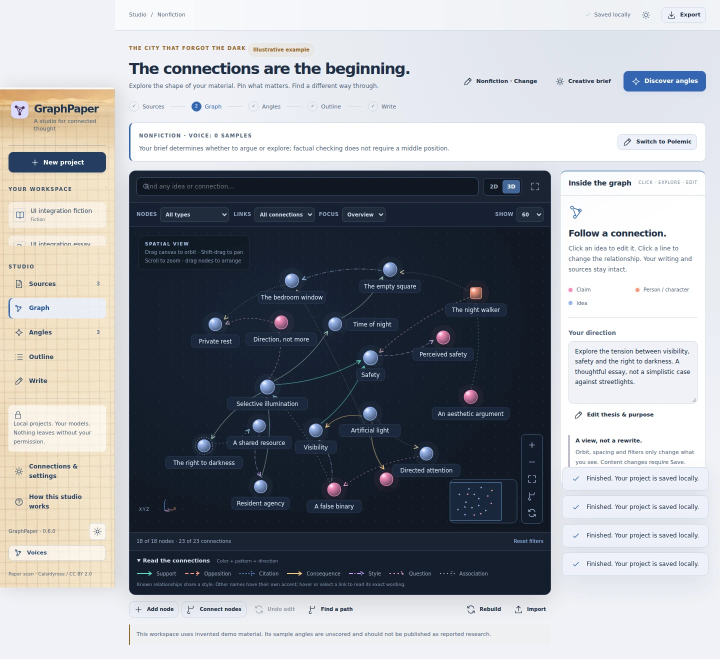Click Edit thesis & purpose
720x659 pixels.
[614, 415]
